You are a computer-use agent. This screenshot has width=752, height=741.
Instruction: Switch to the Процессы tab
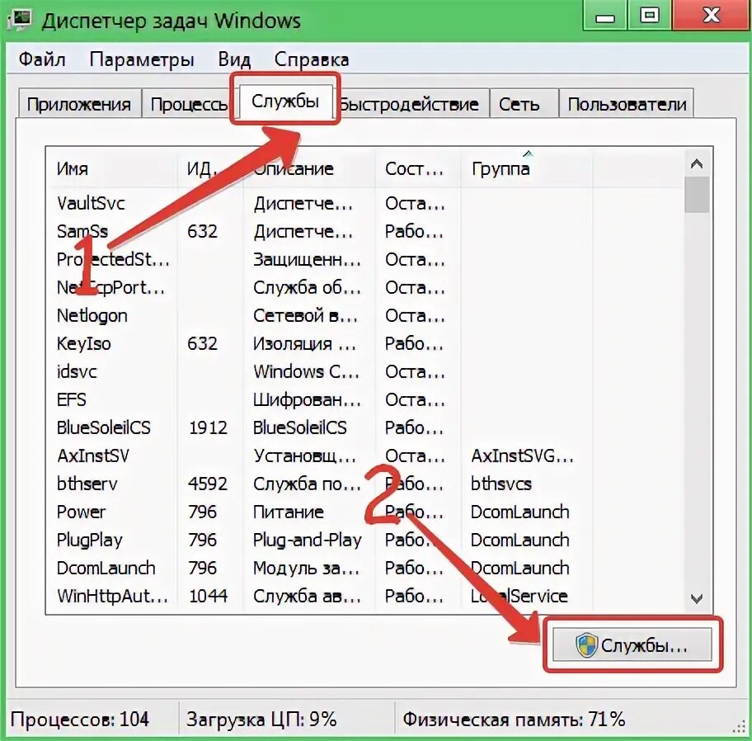[x=189, y=104]
